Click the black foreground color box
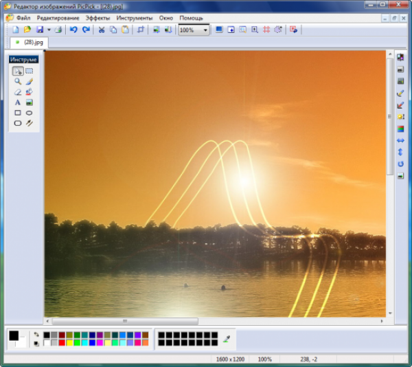 pos(14,335)
